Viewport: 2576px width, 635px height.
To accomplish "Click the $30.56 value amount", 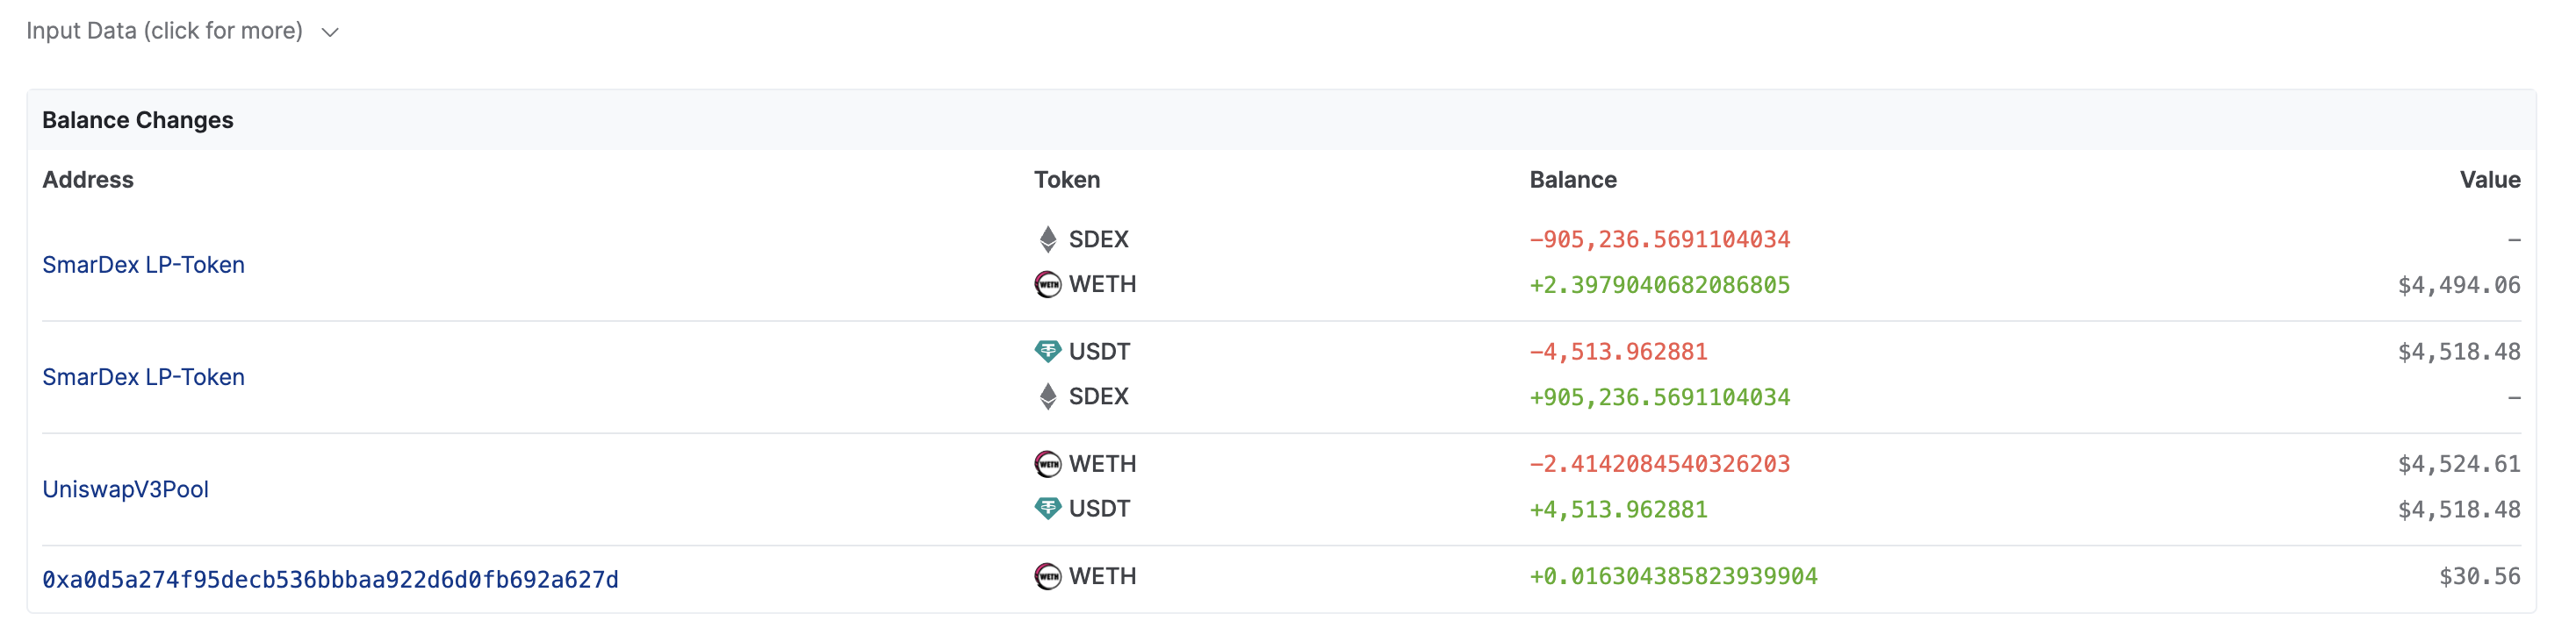I will pos(2479,577).
